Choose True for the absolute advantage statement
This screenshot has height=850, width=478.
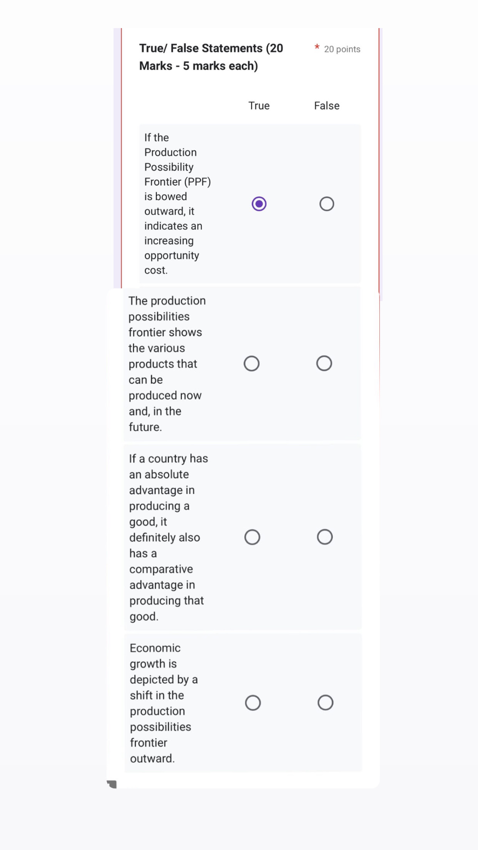click(x=252, y=537)
